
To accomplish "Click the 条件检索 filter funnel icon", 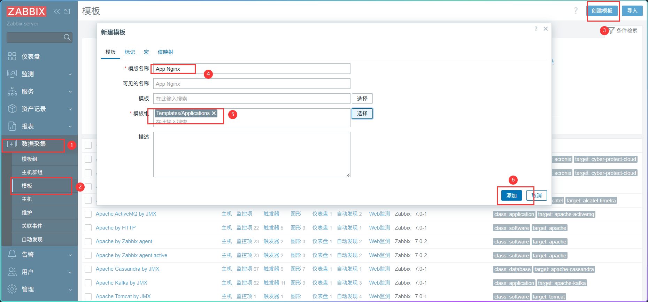I will tap(611, 30).
